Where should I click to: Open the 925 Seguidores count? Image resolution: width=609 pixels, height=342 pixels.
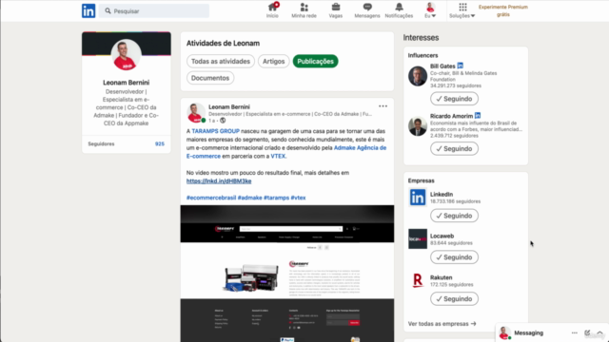[160, 143]
